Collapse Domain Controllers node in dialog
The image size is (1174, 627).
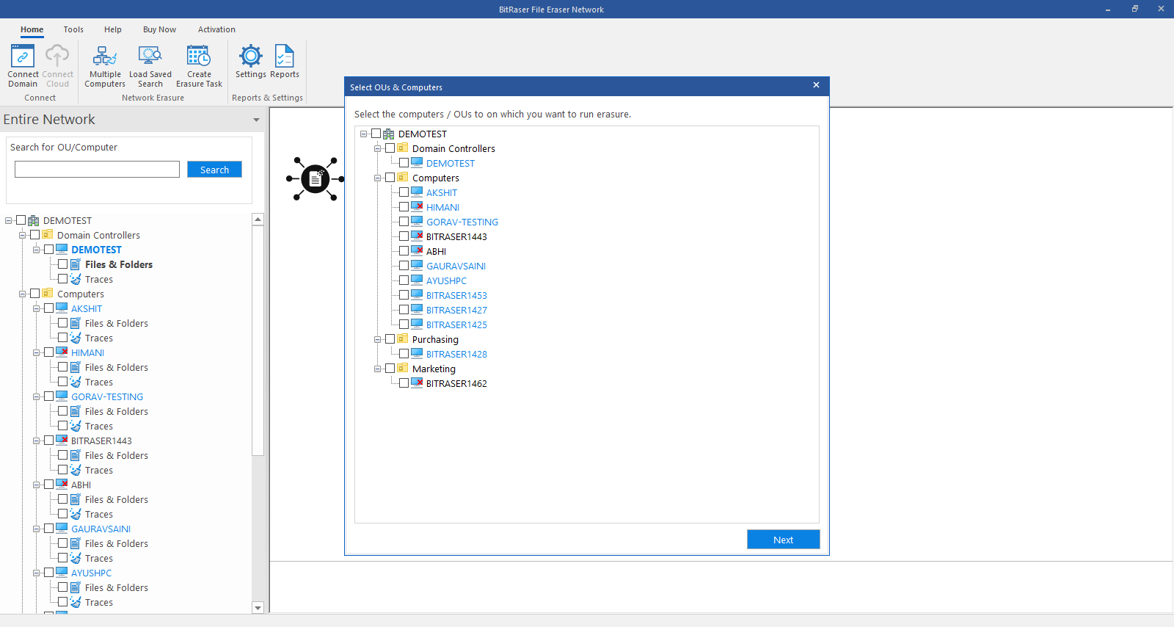tap(377, 148)
